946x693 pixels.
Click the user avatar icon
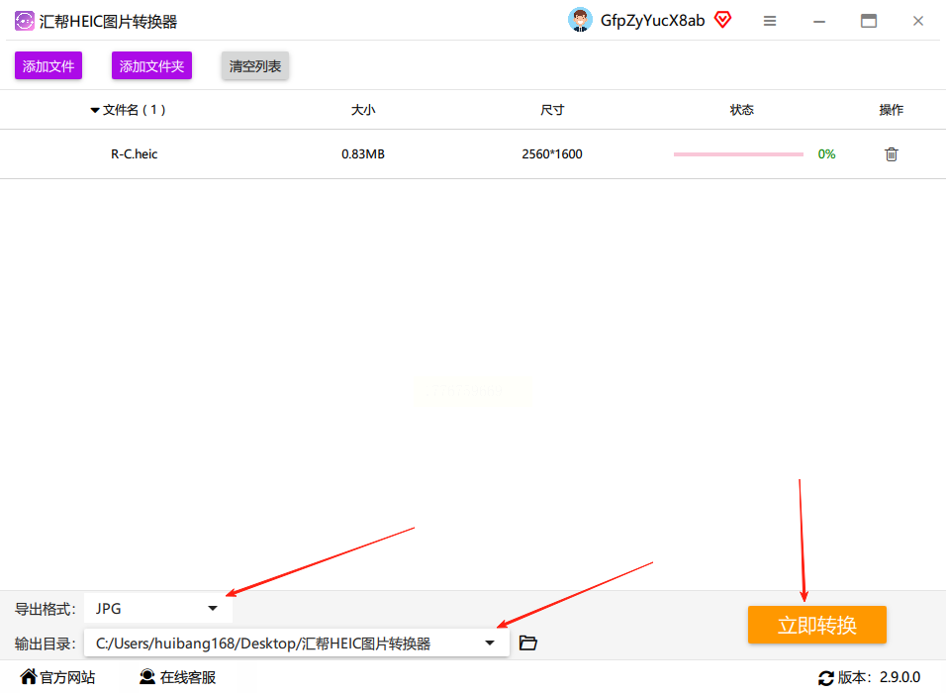(580, 20)
